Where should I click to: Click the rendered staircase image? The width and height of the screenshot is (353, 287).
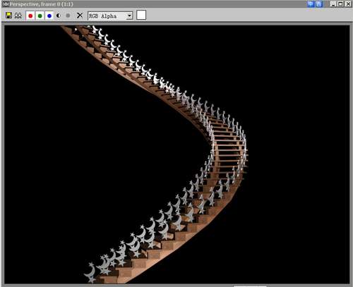pyautogui.click(x=177, y=154)
